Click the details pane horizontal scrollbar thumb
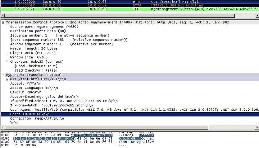Viewport: 259px width, 148px height. pos(106,127)
